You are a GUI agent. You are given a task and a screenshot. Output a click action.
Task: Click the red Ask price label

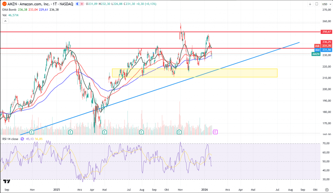tap(317, 46)
